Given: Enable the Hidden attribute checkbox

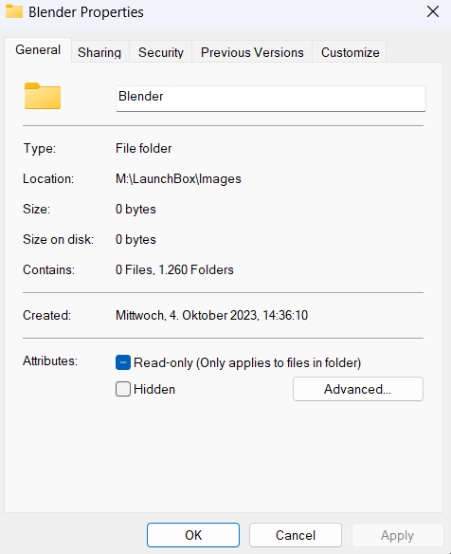Looking at the screenshot, I should click(123, 389).
